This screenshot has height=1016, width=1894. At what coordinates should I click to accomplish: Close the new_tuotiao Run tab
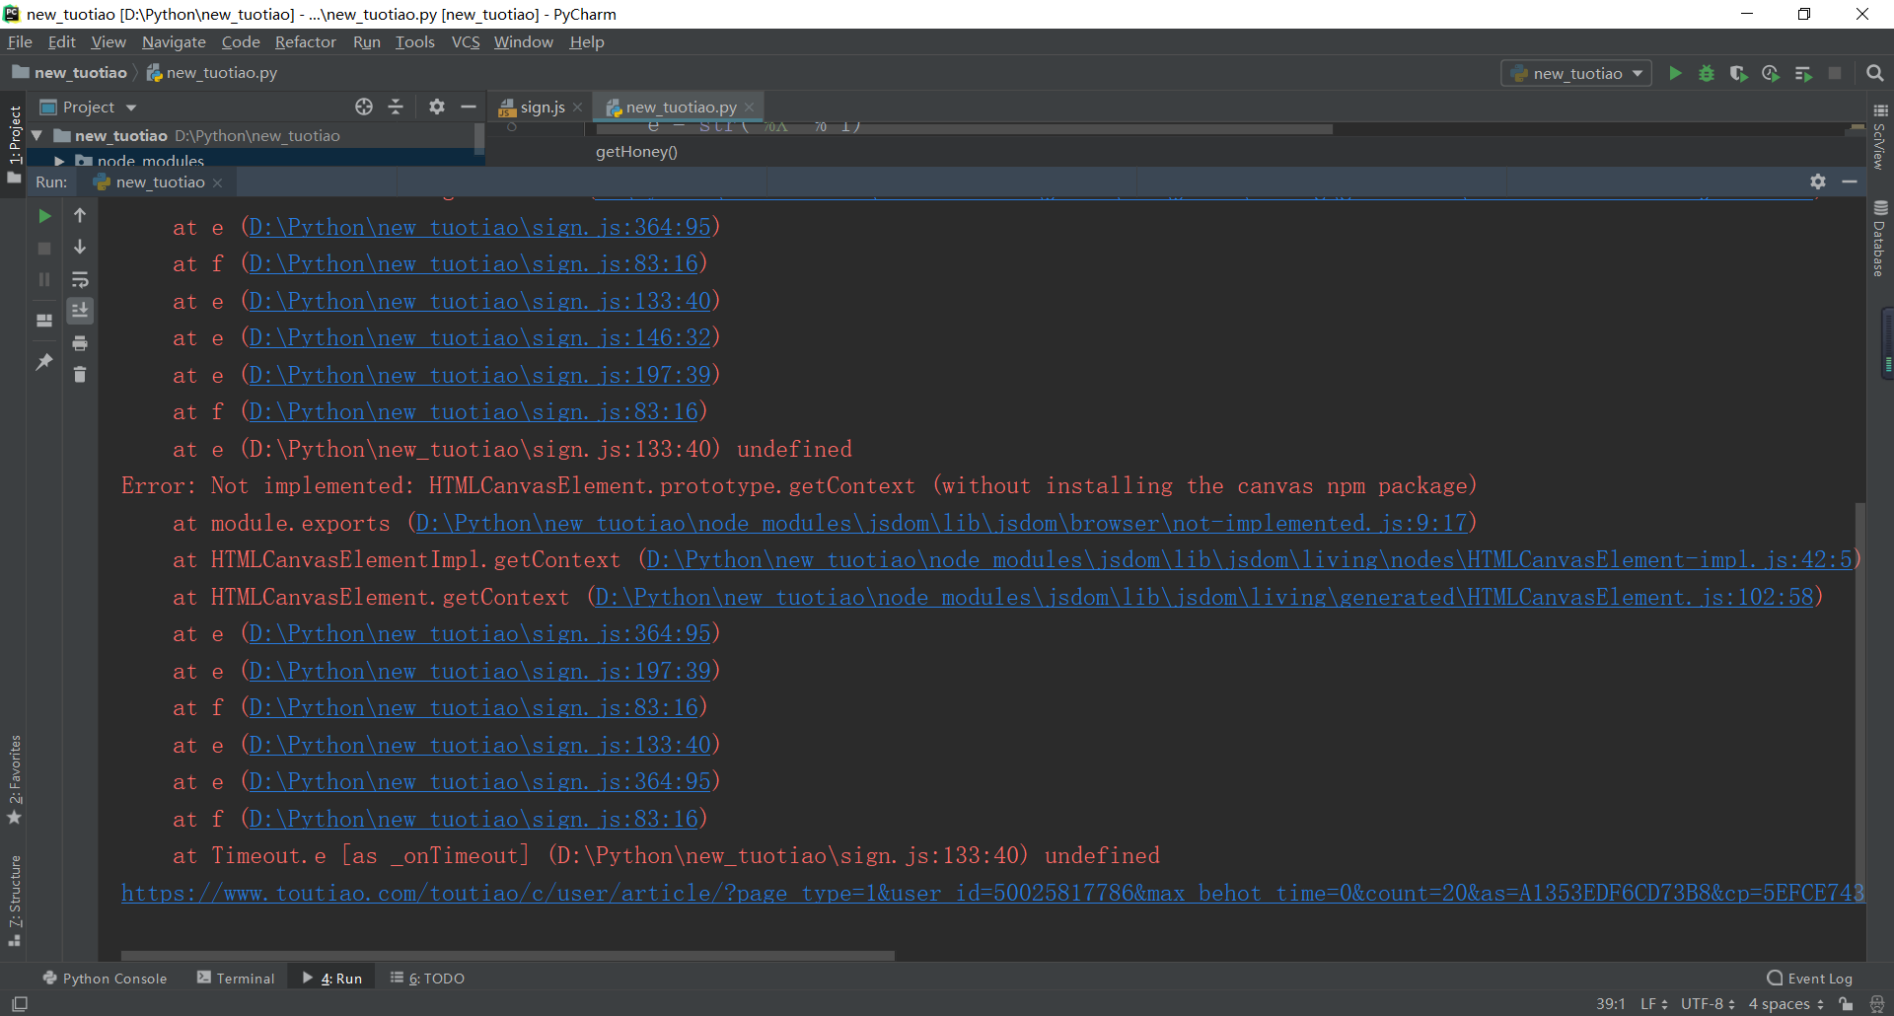218,182
